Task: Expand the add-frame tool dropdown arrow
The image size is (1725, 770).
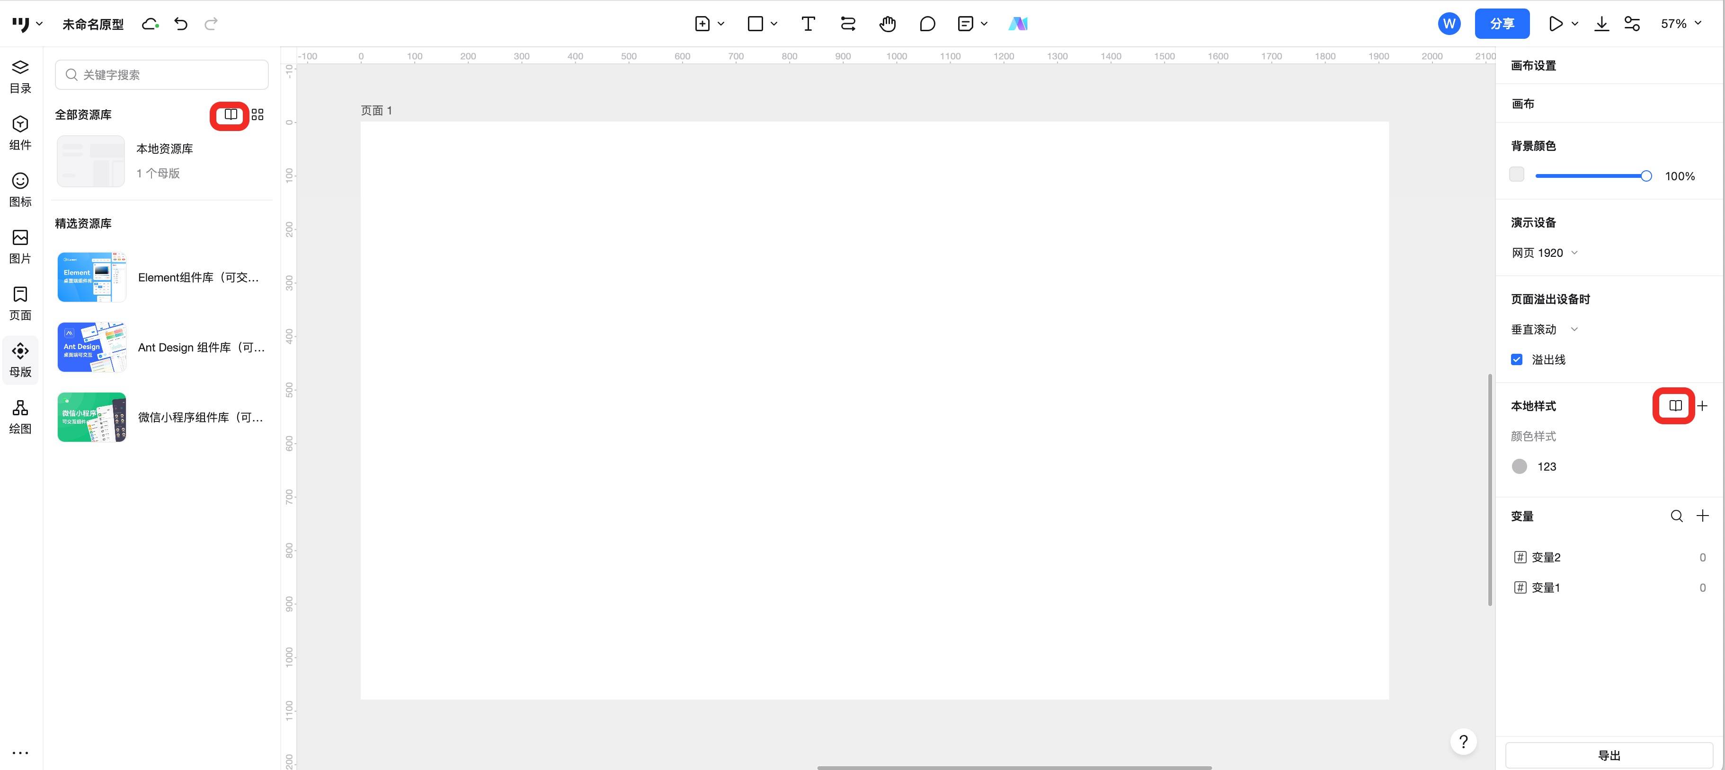Action: 720,24
